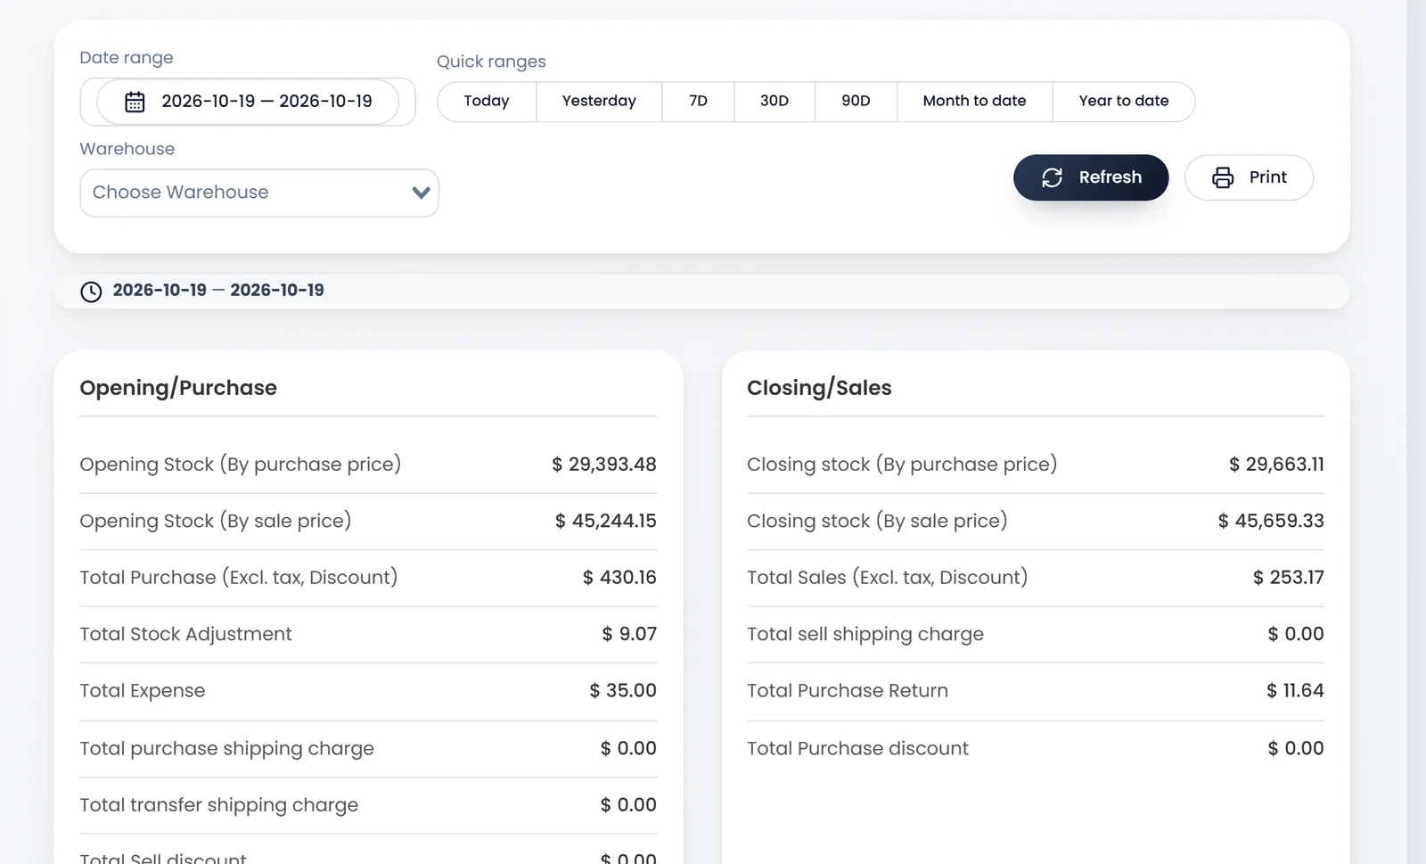Click the value $ 11.64

pyautogui.click(x=1295, y=691)
